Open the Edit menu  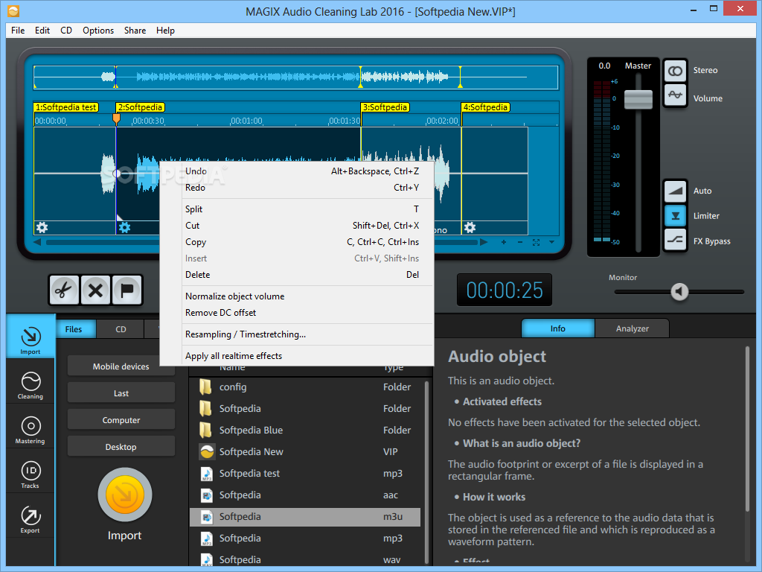coord(42,30)
